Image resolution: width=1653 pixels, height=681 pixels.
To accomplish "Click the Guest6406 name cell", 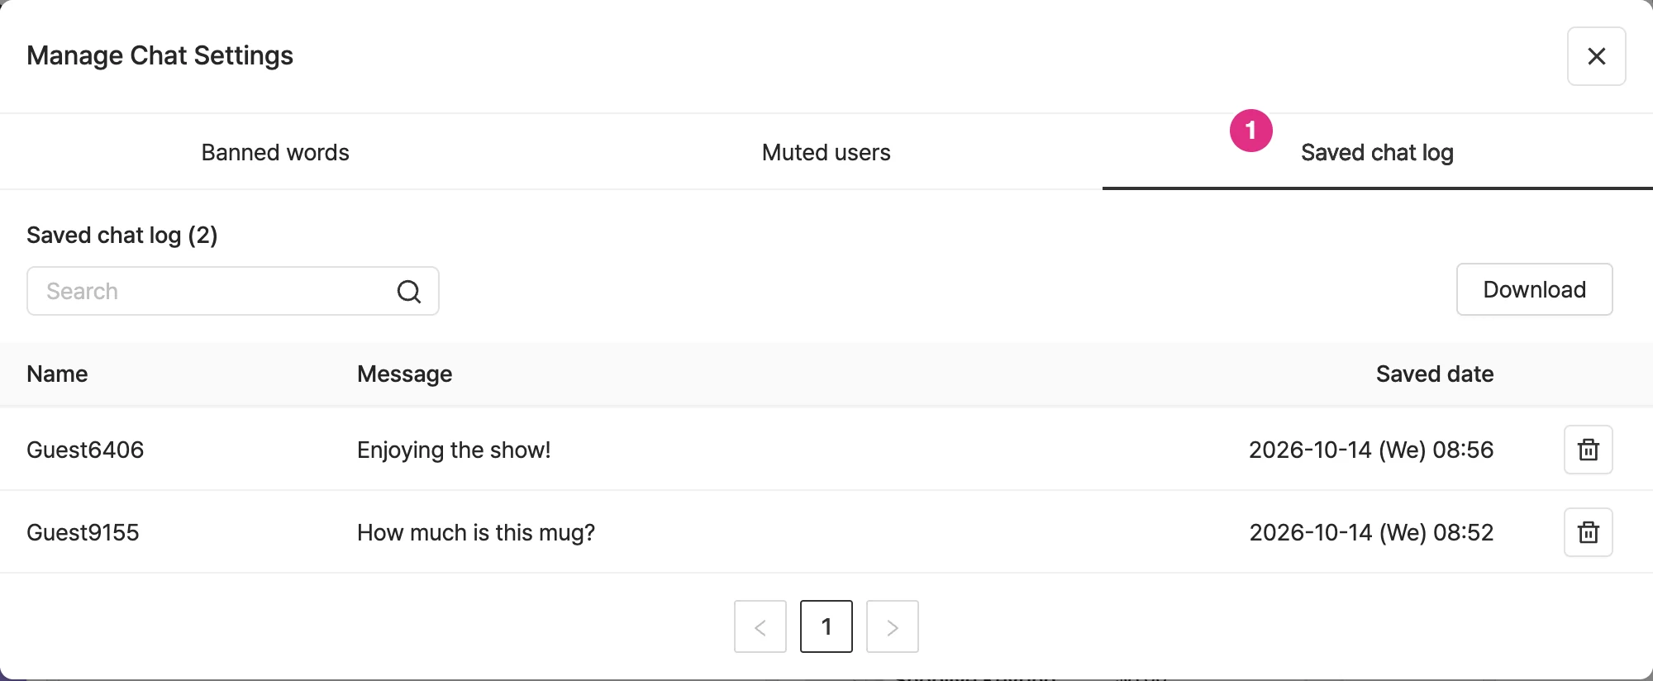I will click(x=85, y=450).
